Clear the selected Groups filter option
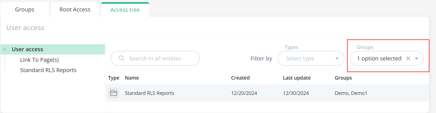The image size is (436, 113). pyautogui.click(x=408, y=58)
